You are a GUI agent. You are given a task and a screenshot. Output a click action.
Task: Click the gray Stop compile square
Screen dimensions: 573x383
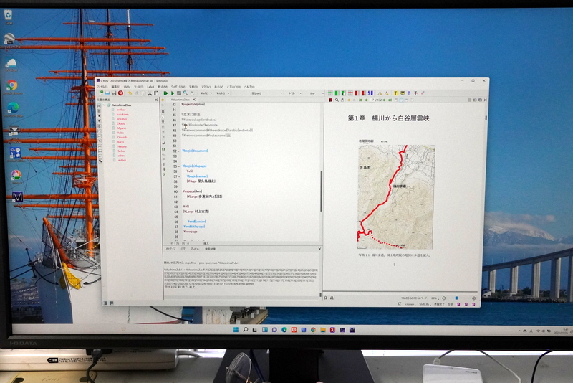click(x=178, y=93)
